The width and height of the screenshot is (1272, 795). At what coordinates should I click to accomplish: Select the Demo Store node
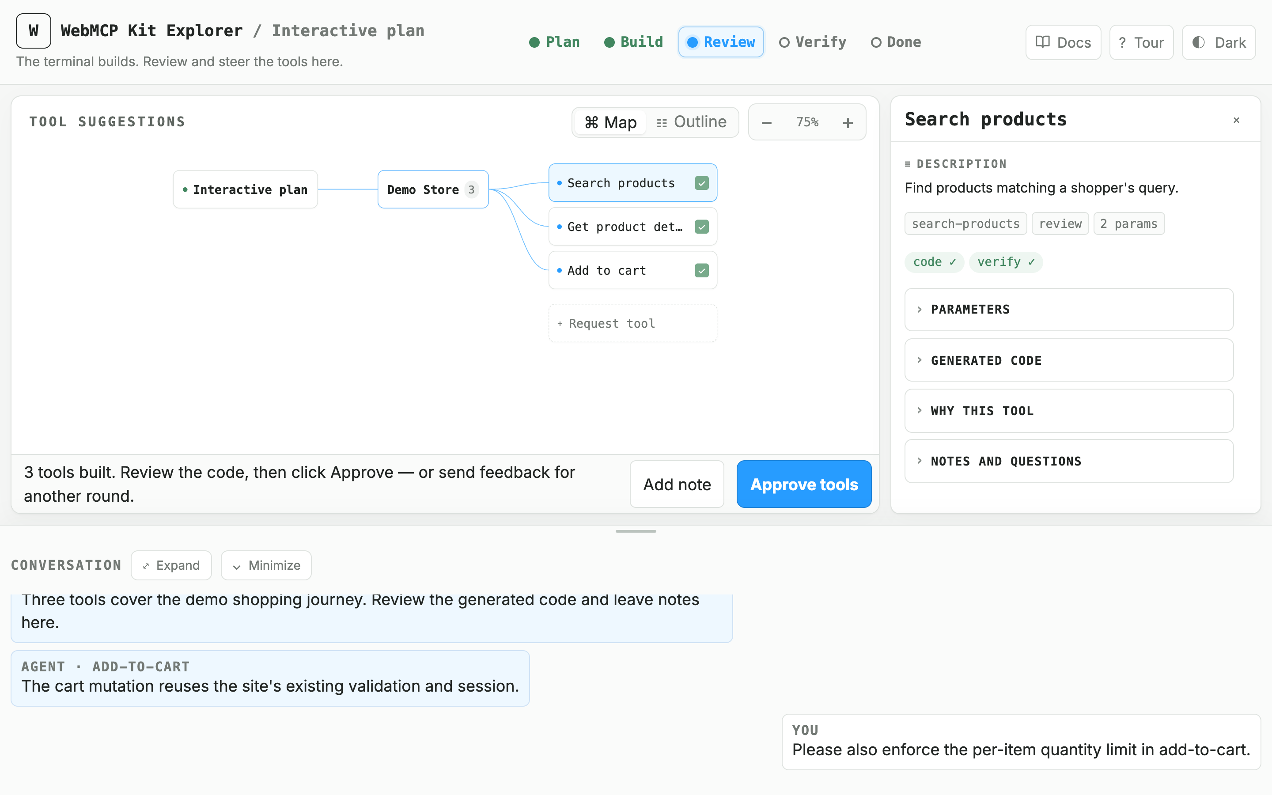(x=433, y=189)
